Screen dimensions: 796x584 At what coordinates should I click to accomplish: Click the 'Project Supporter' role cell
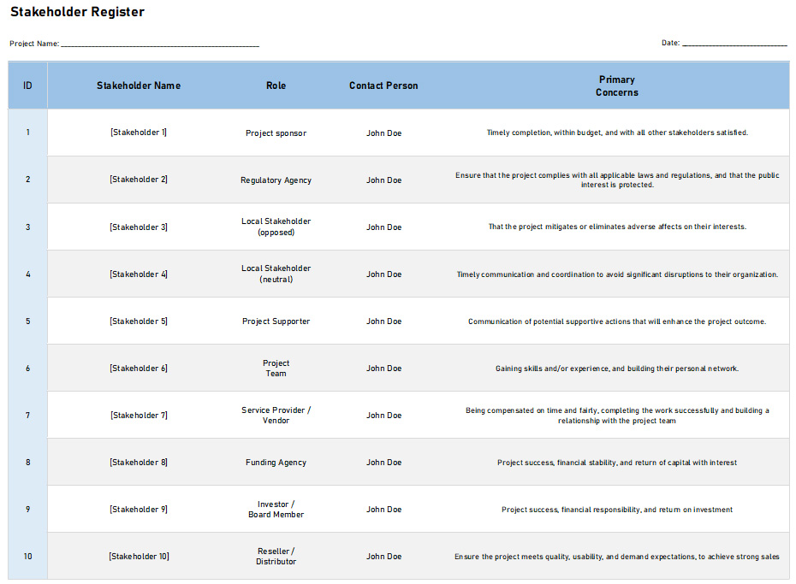point(276,321)
